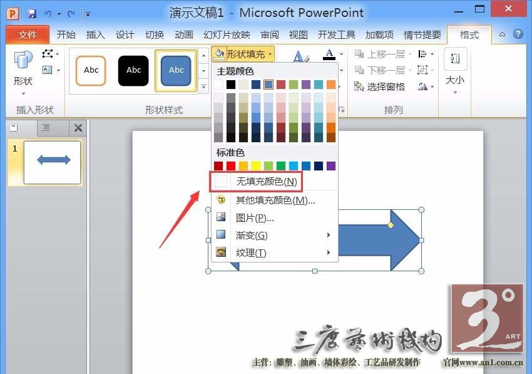532x374 pixels.
Task: Select slide 1 thumbnail
Action: (53, 162)
